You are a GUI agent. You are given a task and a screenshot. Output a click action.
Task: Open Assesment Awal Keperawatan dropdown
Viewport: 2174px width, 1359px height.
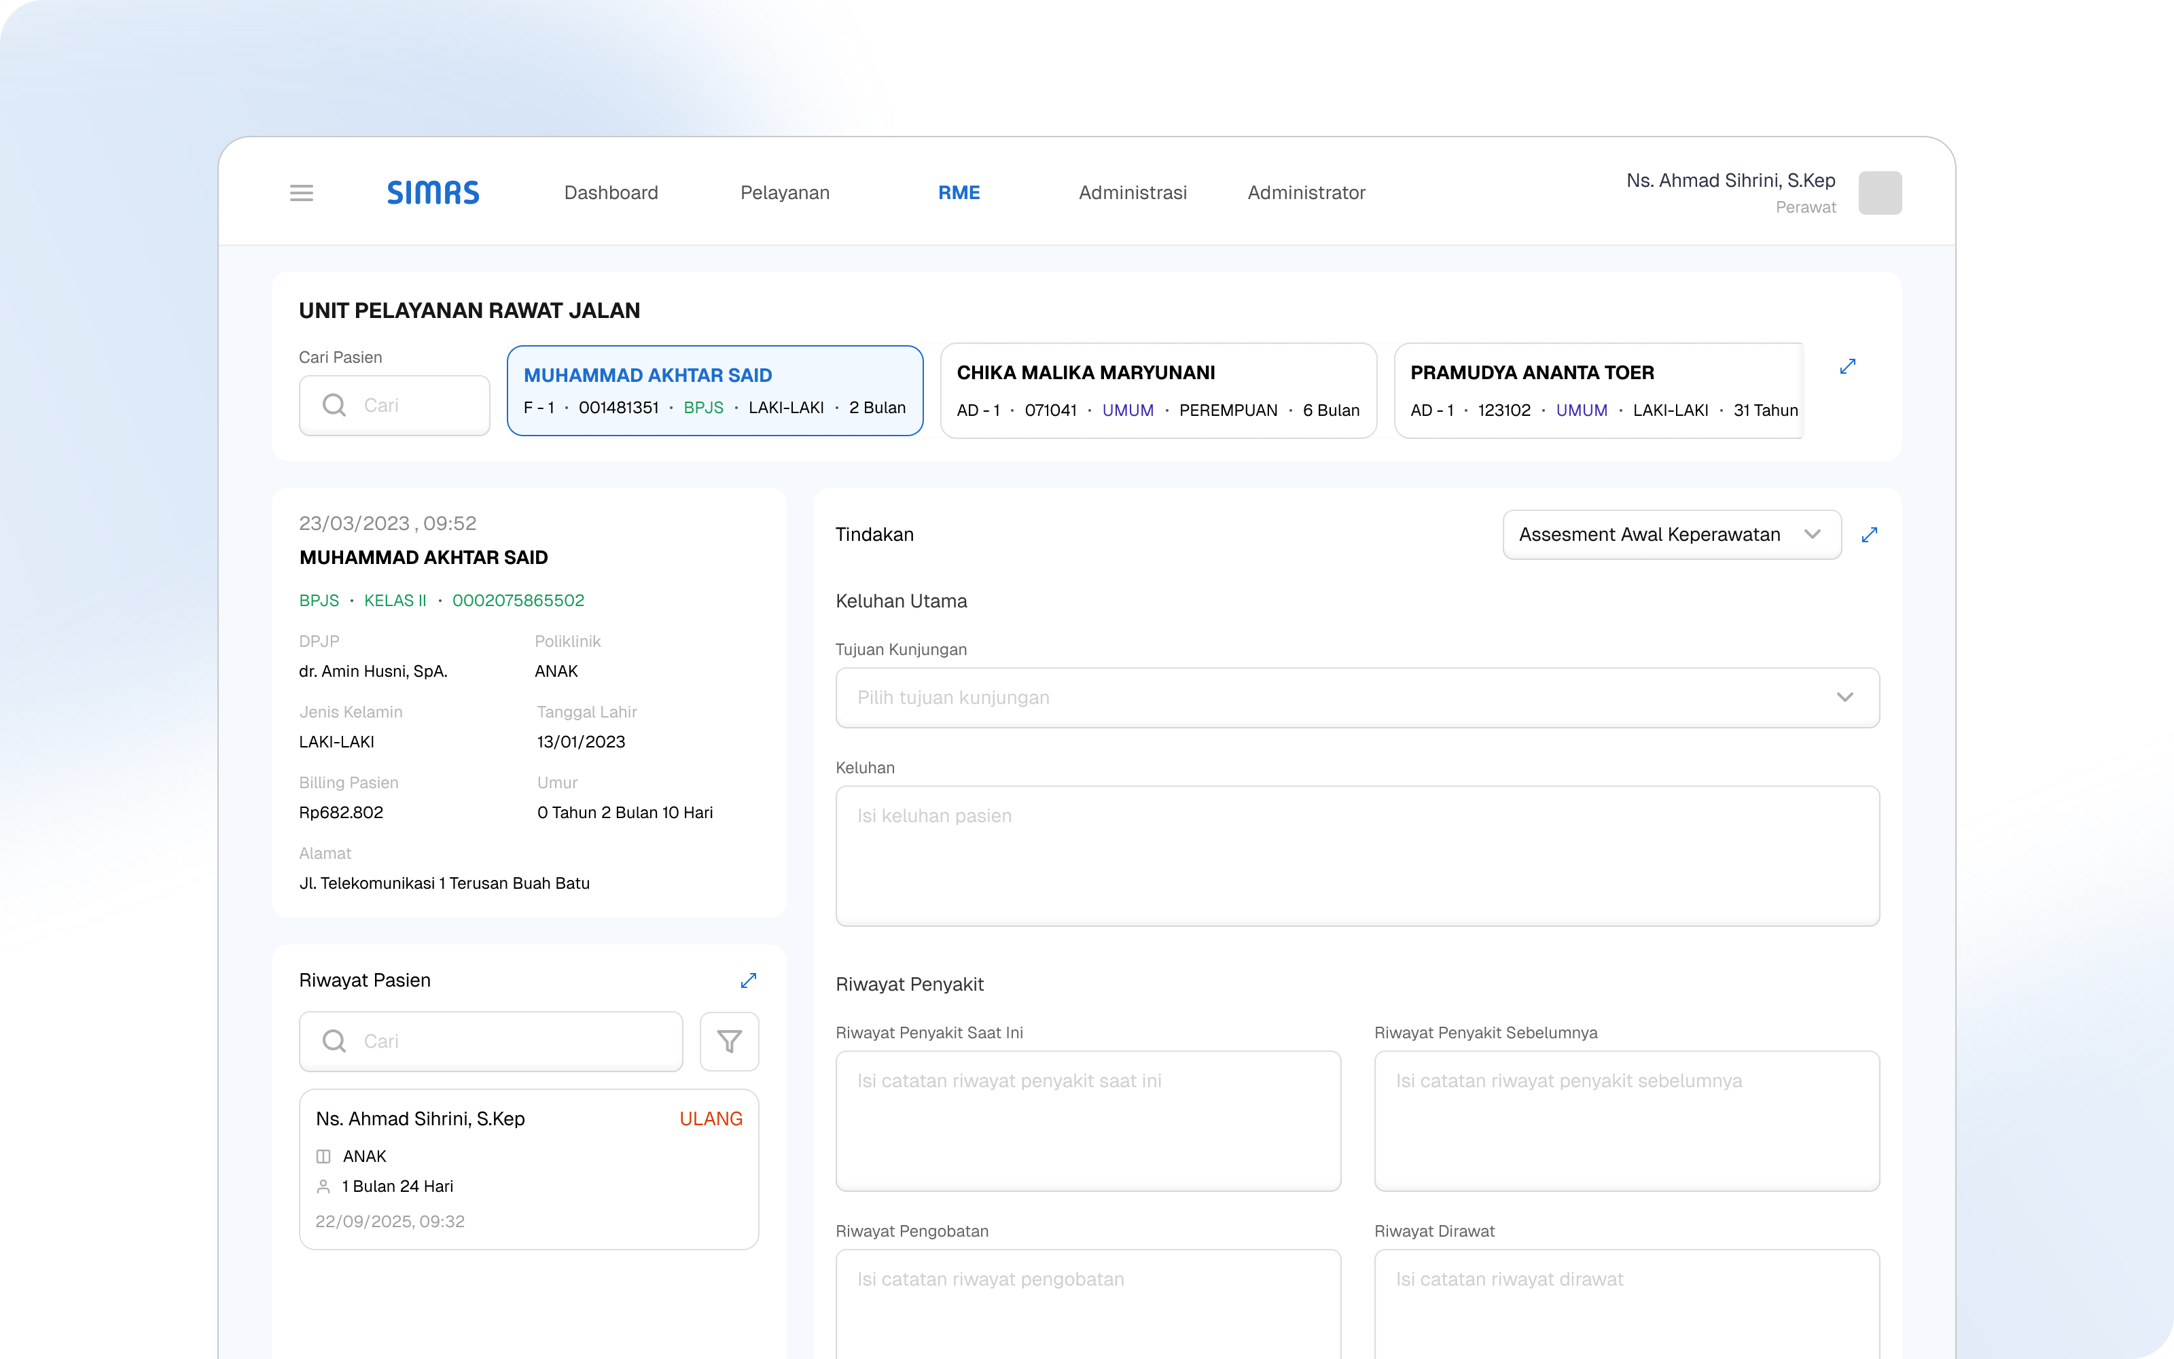tap(1672, 535)
